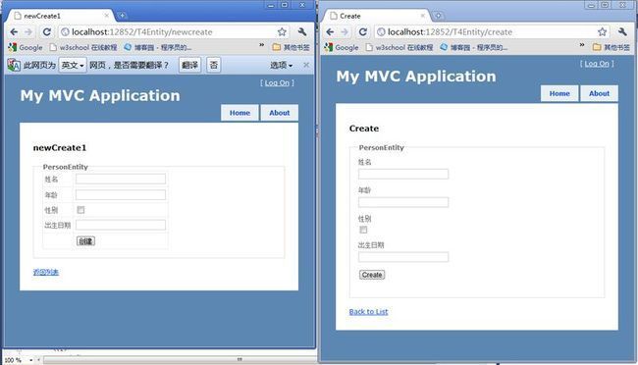
Task: Expand bookmarks overflow chevron in newCreate1 window
Action: click(x=262, y=45)
